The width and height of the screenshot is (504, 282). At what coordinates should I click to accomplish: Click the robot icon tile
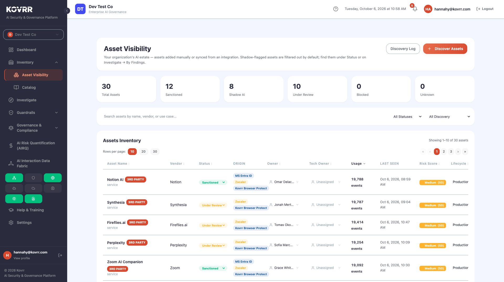tap(14, 188)
